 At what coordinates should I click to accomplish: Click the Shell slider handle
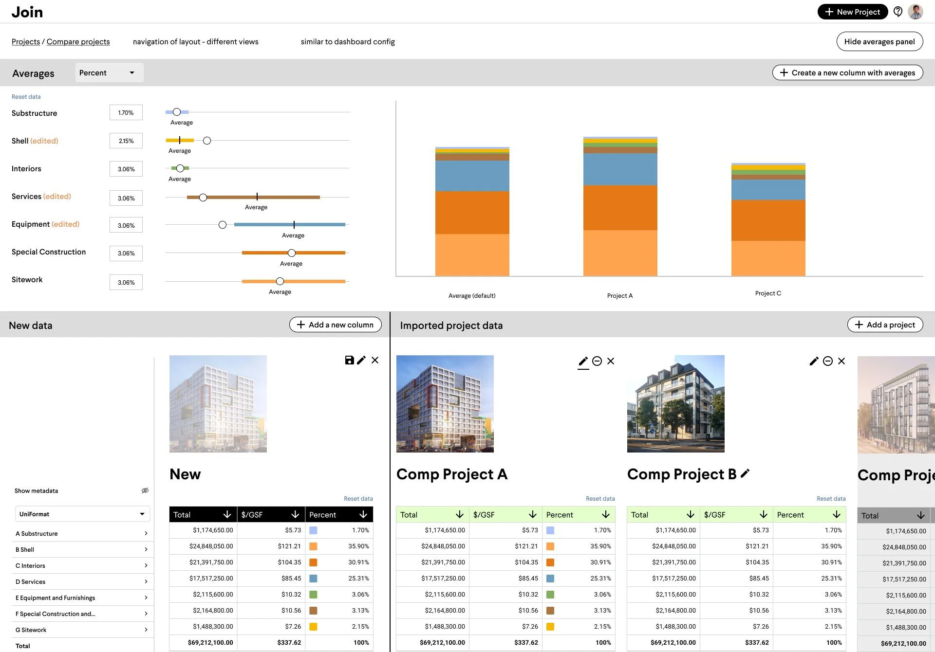207,141
